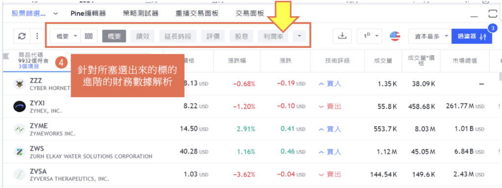Click the ZWS Zurn Elkay logo icon
This screenshot has width=502, height=188.
click(x=20, y=152)
